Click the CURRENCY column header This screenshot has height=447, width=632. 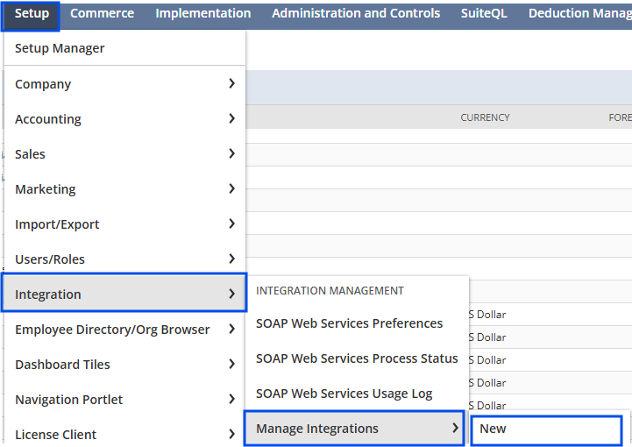(485, 117)
